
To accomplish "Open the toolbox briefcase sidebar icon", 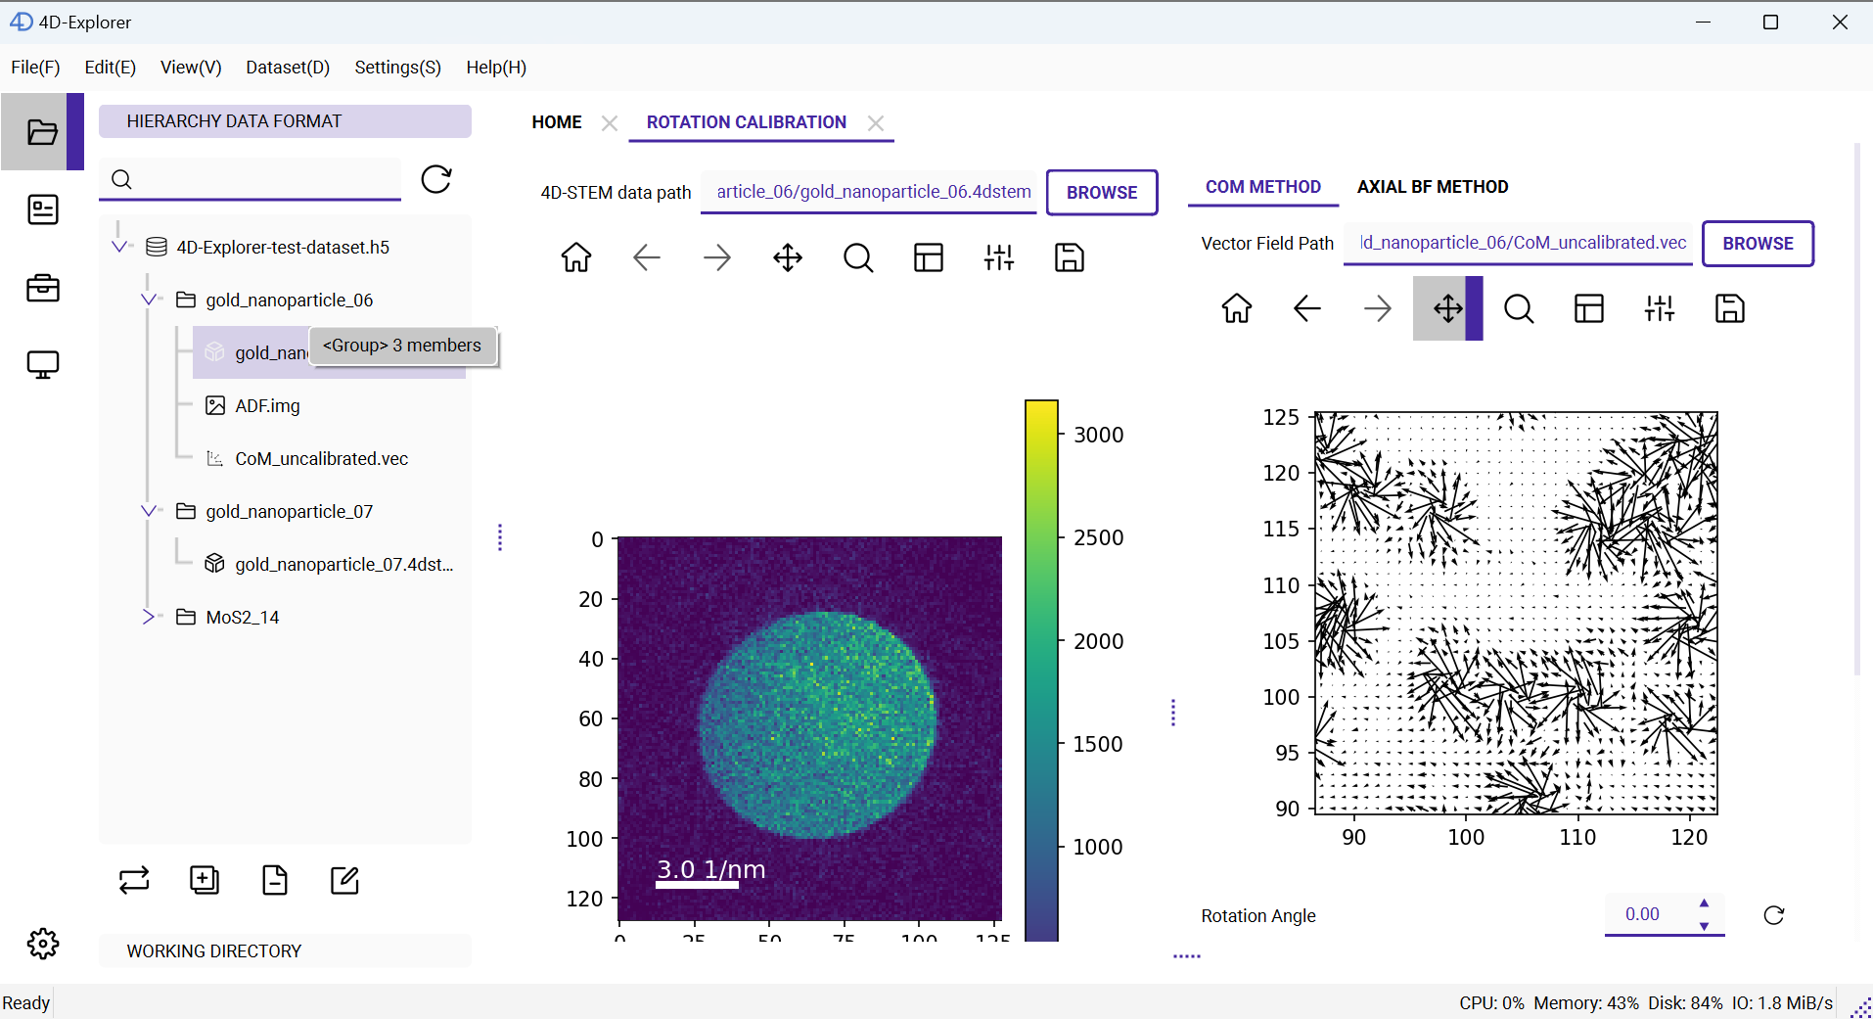I will (42, 288).
